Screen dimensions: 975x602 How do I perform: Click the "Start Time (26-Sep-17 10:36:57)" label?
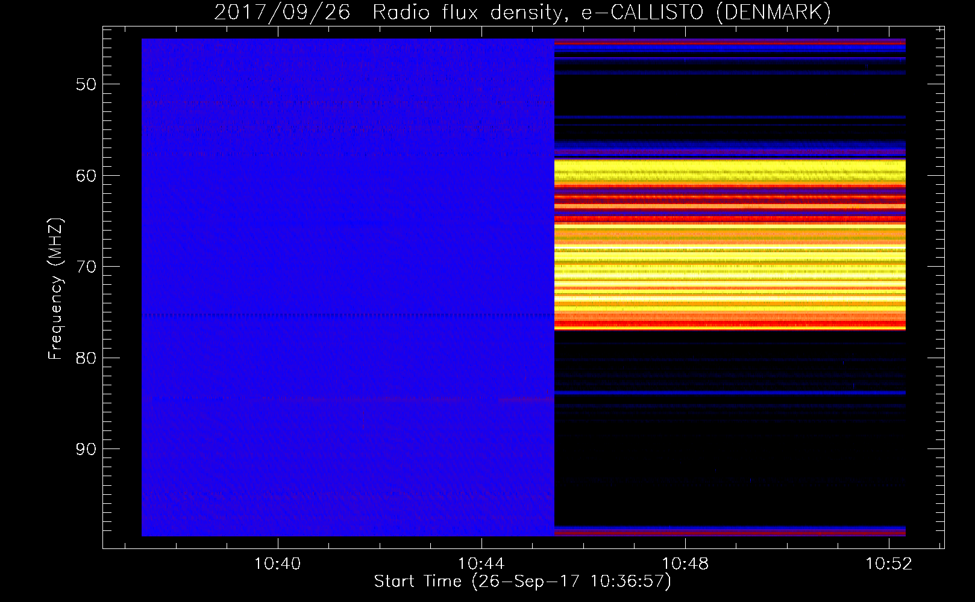(x=522, y=582)
